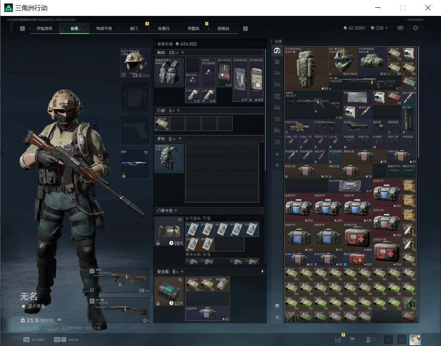Select the all-items warehouse category icon

coord(277,51)
